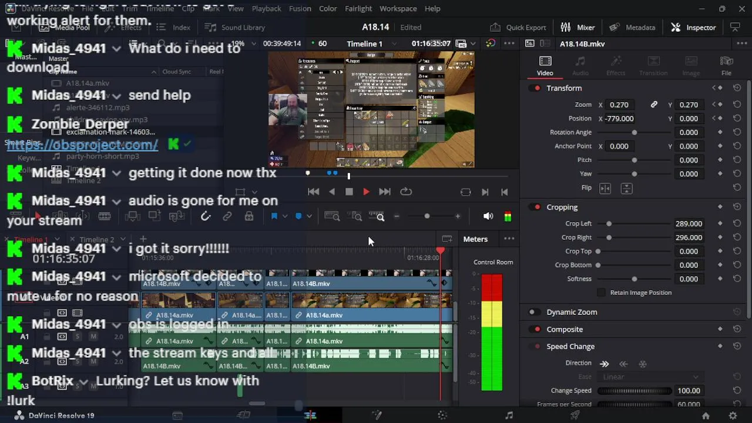Screen dimensions: 752x423
Task: Open the Mixer panel
Action: pyautogui.click(x=578, y=27)
